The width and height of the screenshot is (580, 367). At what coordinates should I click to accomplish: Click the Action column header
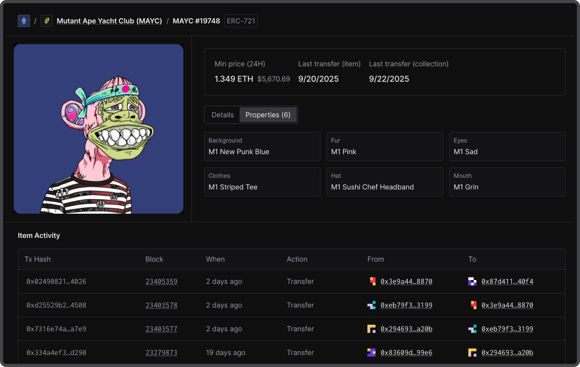click(x=297, y=259)
